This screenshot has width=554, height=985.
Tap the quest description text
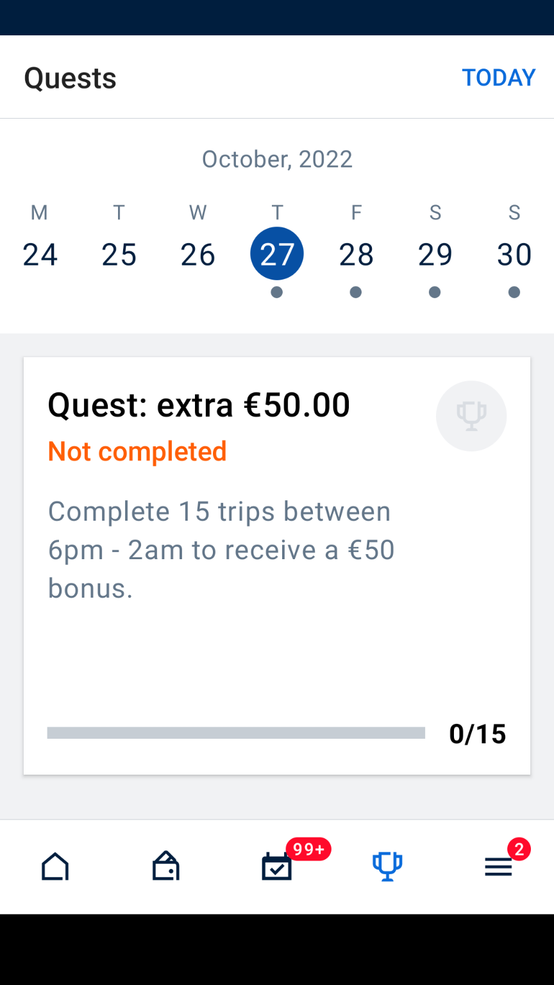[221, 550]
